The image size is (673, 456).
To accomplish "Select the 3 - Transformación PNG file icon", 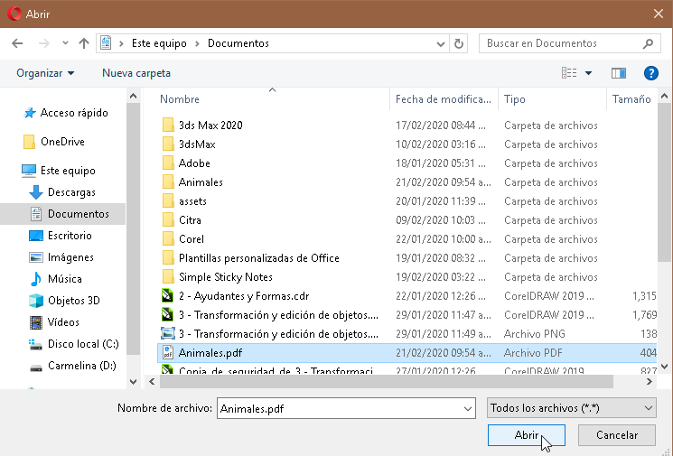I will coord(168,333).
